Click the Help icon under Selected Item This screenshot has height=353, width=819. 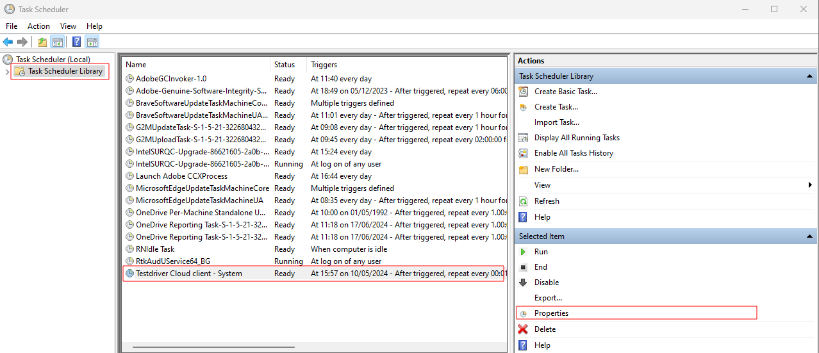[524, 345]
